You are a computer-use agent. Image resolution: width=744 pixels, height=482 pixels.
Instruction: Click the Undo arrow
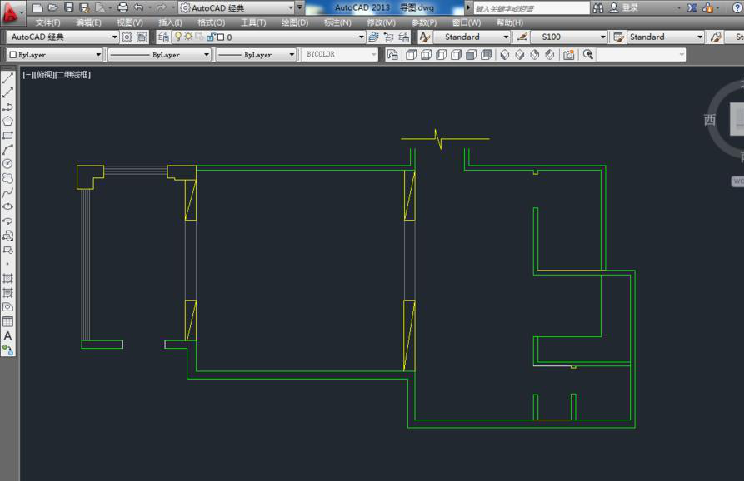click(x=138, y=7)
